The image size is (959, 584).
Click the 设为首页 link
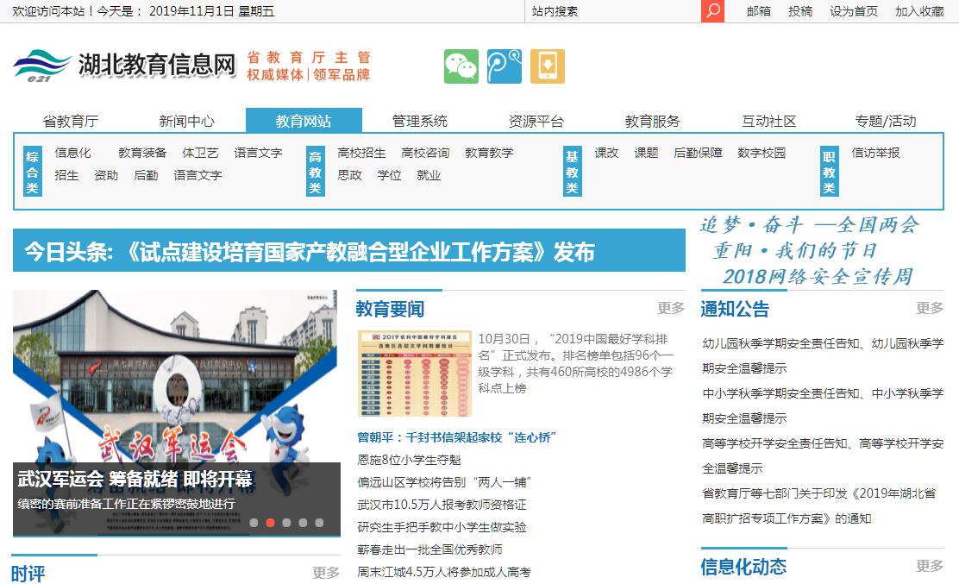(x=854, y=11)
